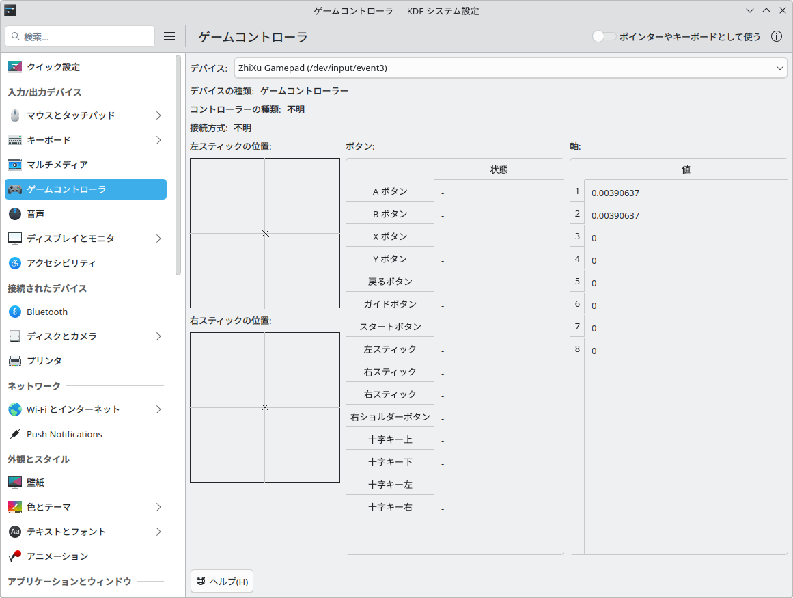
Task: Click the animation icon
Action: click(15, 556)
